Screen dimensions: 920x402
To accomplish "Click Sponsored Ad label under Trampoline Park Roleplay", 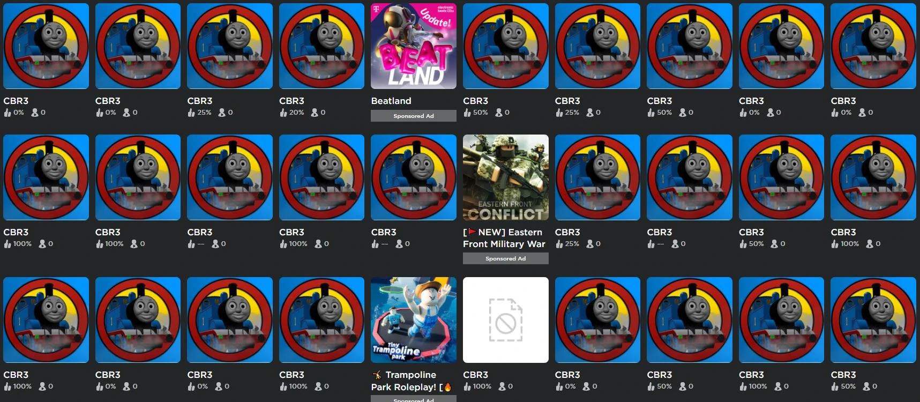I will tap(414, 399).
